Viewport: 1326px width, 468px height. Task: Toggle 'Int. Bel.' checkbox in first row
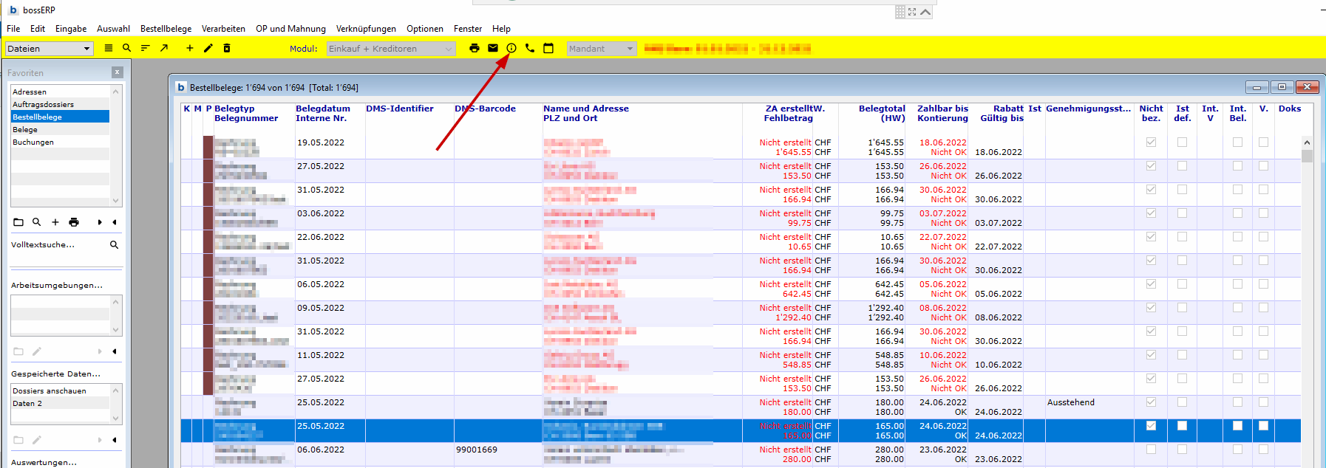(1237, 142)
